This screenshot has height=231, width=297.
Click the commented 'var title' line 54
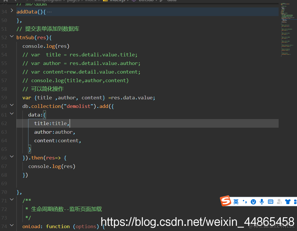point(80,55)
